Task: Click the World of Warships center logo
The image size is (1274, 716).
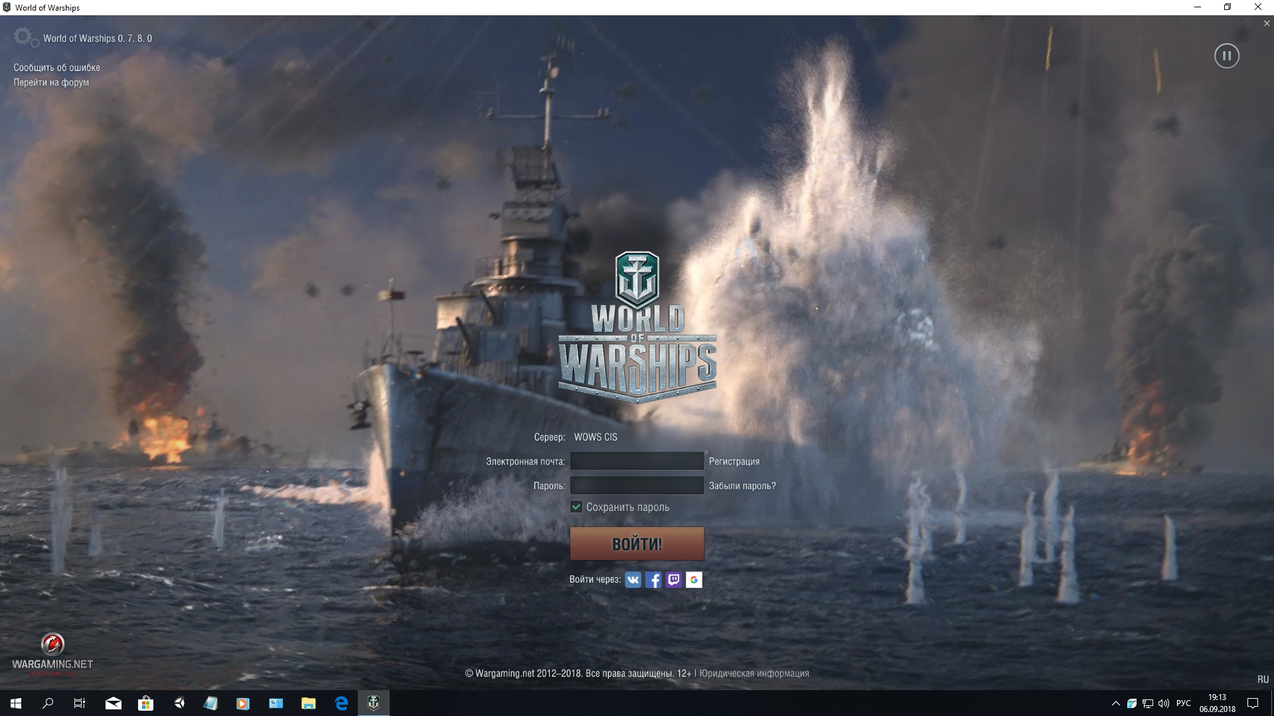Action: pos(637,326)
